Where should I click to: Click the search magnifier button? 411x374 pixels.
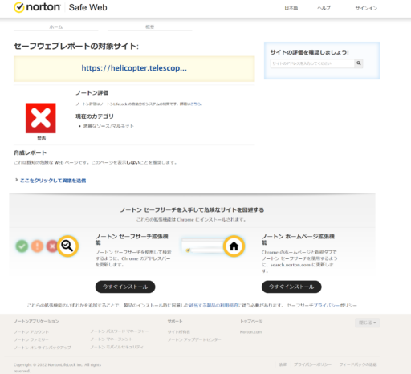click(359, 63)
